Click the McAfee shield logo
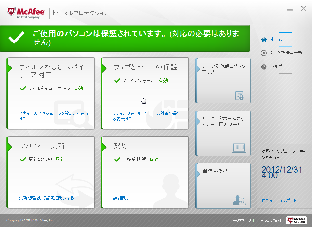The width and height of the screenshot is (312, 227). (x=12, y=12)
